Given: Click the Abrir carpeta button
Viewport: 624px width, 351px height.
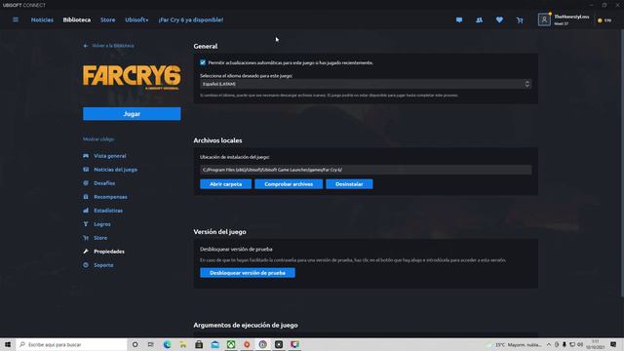Looking at the screenshot, I should click(225, 184).
